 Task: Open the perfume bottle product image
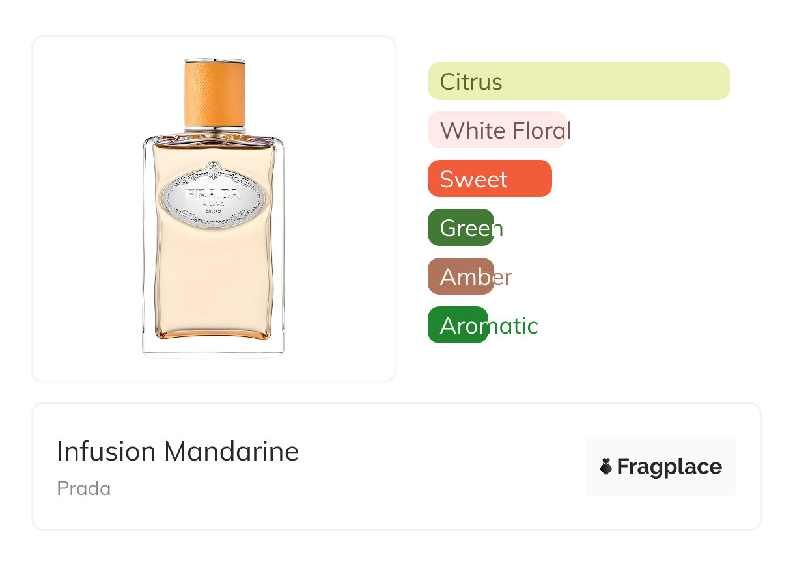214,208
